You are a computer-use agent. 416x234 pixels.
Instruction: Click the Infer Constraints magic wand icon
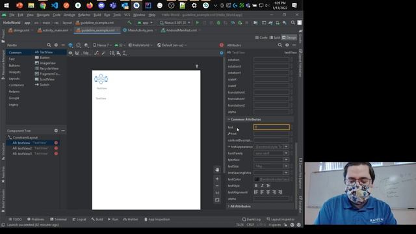pos(103,53)
